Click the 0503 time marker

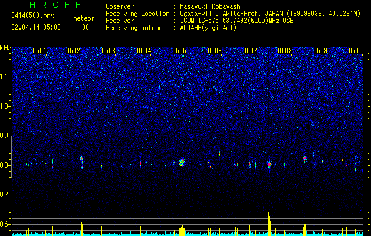[x=109, y=51]
